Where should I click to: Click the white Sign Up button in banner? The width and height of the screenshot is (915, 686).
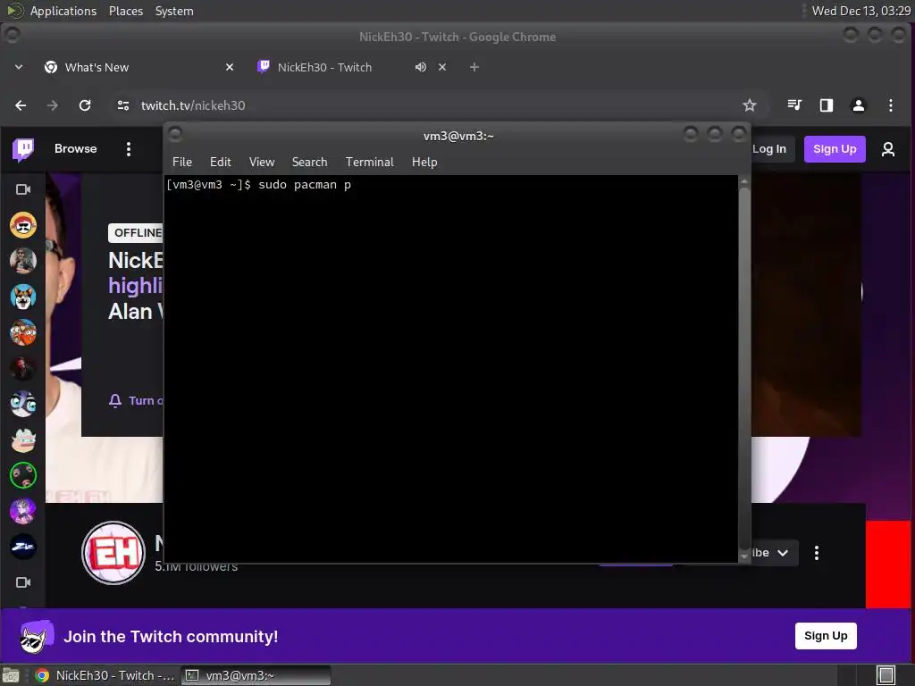point(826,636)
